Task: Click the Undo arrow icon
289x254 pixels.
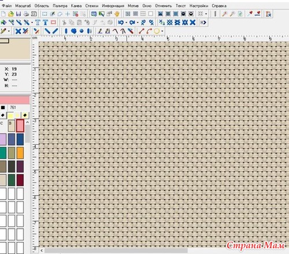Action: 121,23
